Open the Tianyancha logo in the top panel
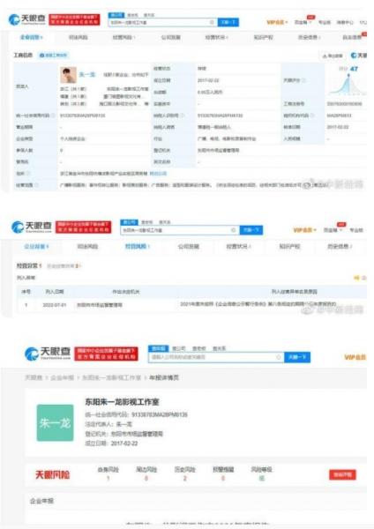374x529 pixels. pyautogui.click(x=27, y=19)
